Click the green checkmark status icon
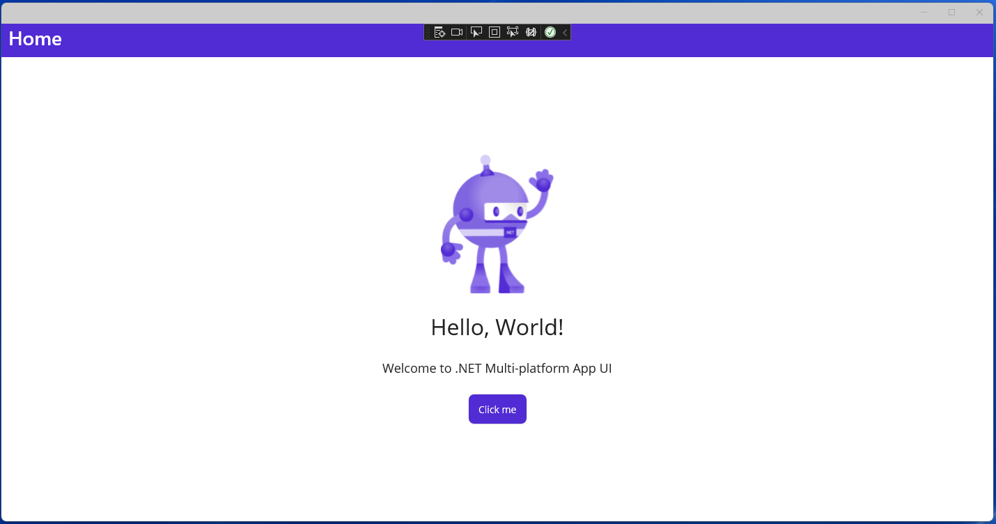996x524 pixels. (550, 32)
